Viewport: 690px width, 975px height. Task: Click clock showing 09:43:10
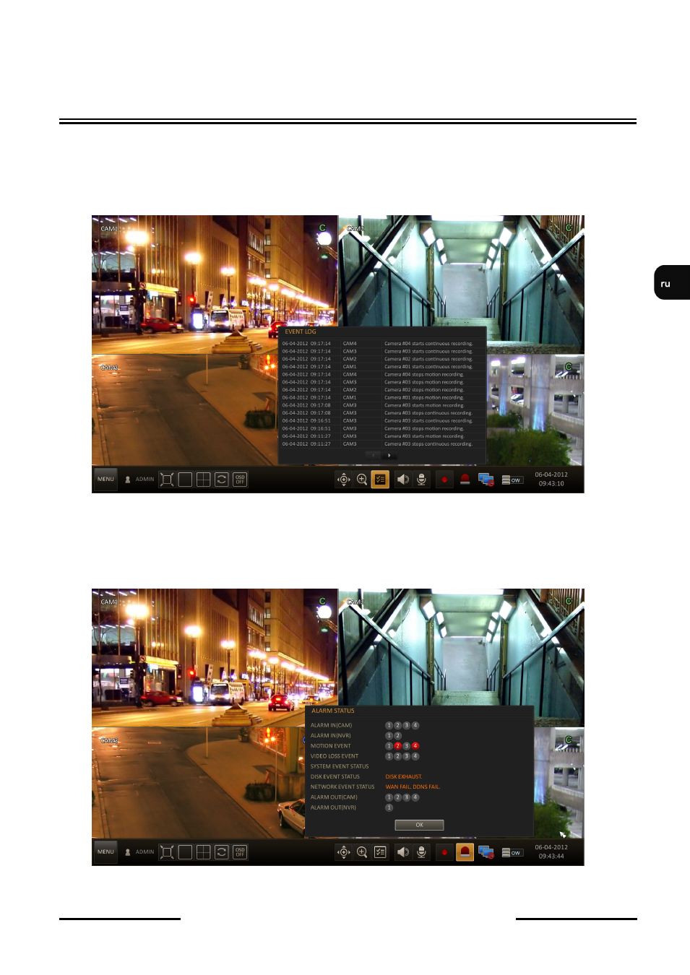(x=551, y=484)
